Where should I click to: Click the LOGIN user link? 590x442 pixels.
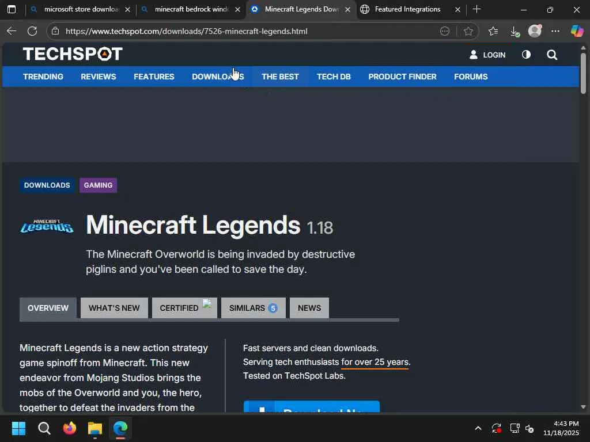tap(487, 55)
